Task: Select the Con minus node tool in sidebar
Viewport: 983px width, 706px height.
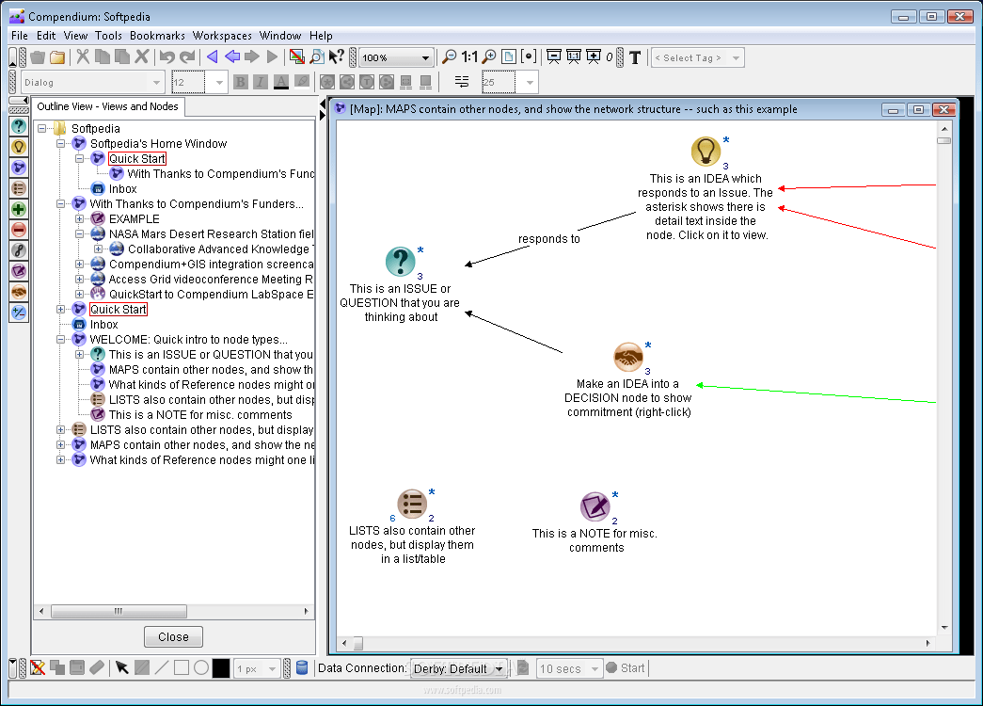Action: (x=19, y=230)
